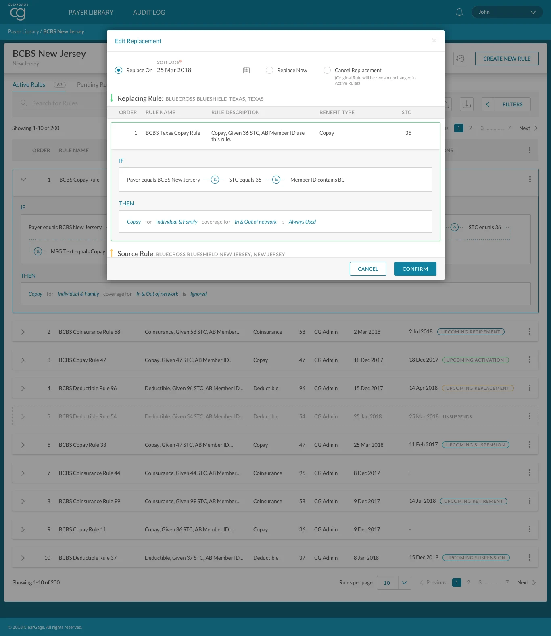
Task: Click the first ampersand connector in dialog IF
Action: pos(215,180)
